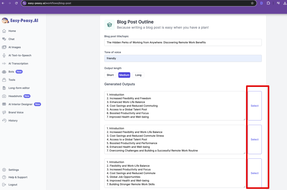Click the browser reload icon
Viewport: 287px width, 190px height.
coord(16,3)
